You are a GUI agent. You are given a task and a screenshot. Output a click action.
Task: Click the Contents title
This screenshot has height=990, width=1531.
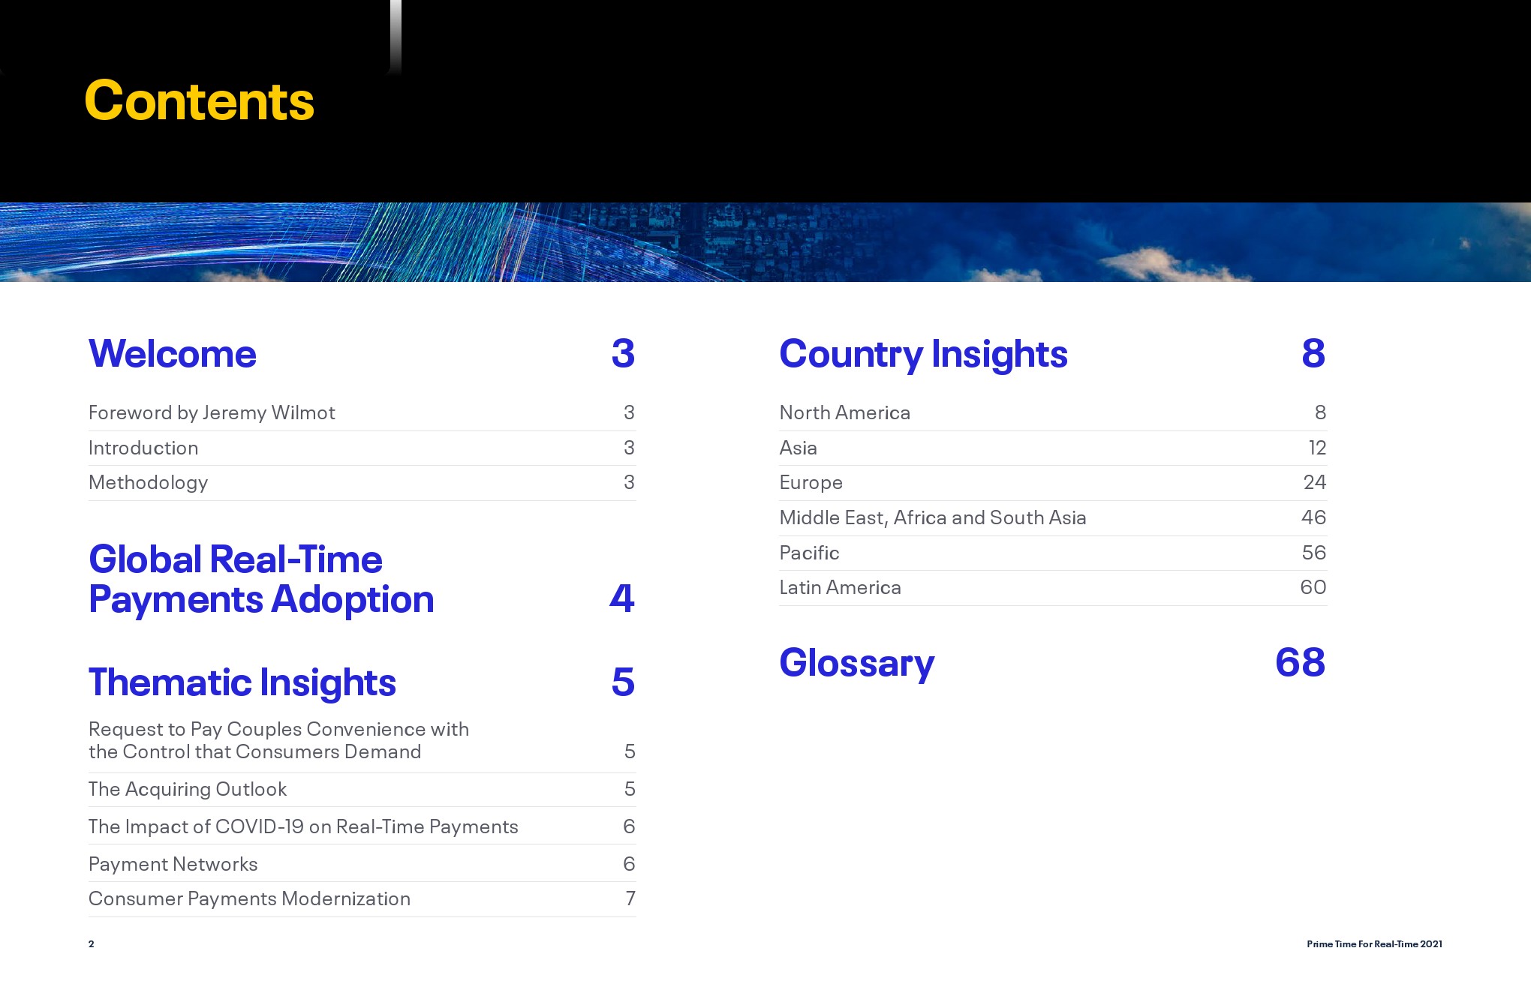click(x=199, y=100)
